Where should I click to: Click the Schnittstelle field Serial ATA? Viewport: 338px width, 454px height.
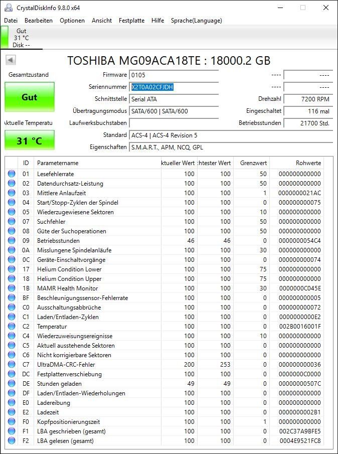[174, 99]
